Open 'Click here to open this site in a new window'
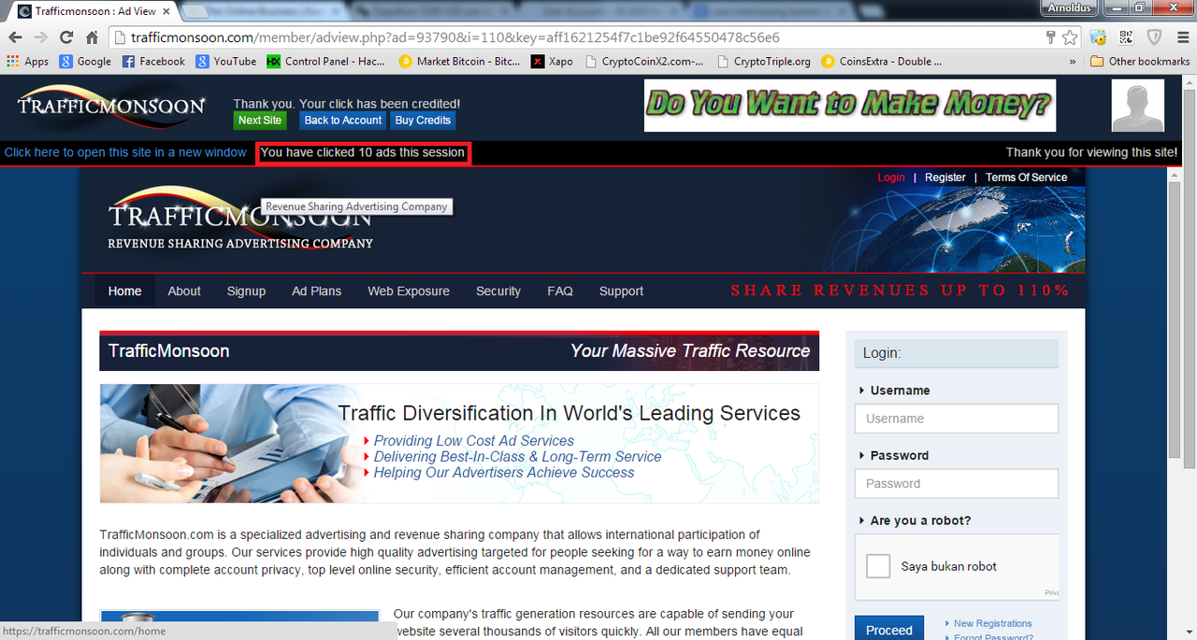The width and height of the screenshot is (1197, 640). pos(125,152)
